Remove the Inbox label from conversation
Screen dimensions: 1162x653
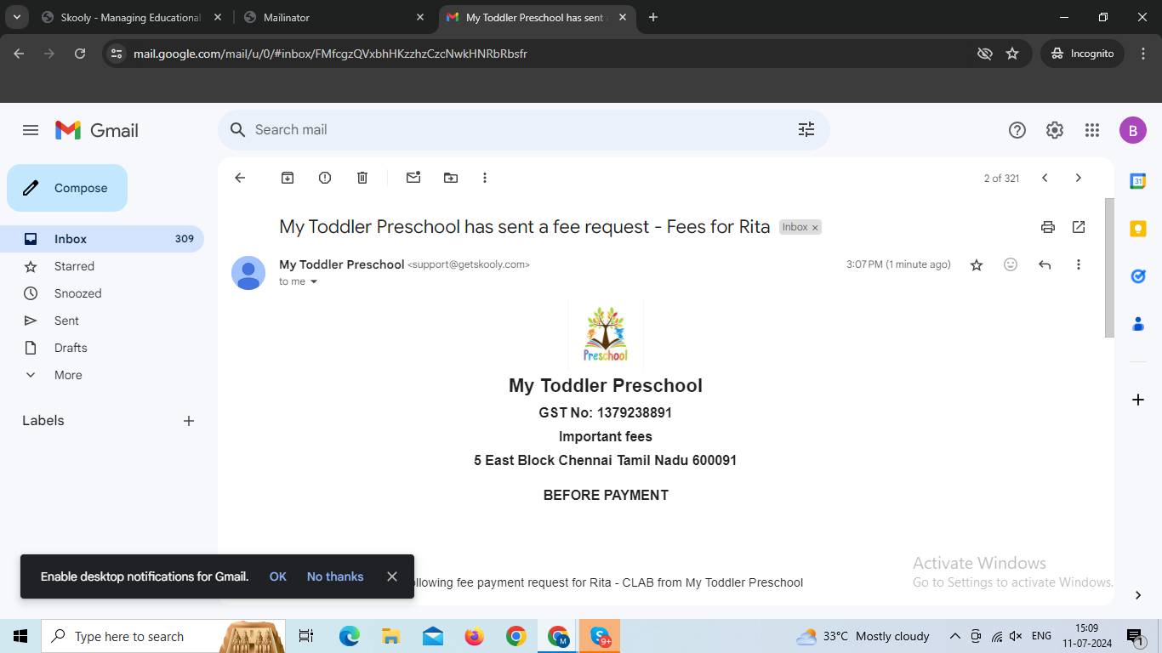[815, 228]
